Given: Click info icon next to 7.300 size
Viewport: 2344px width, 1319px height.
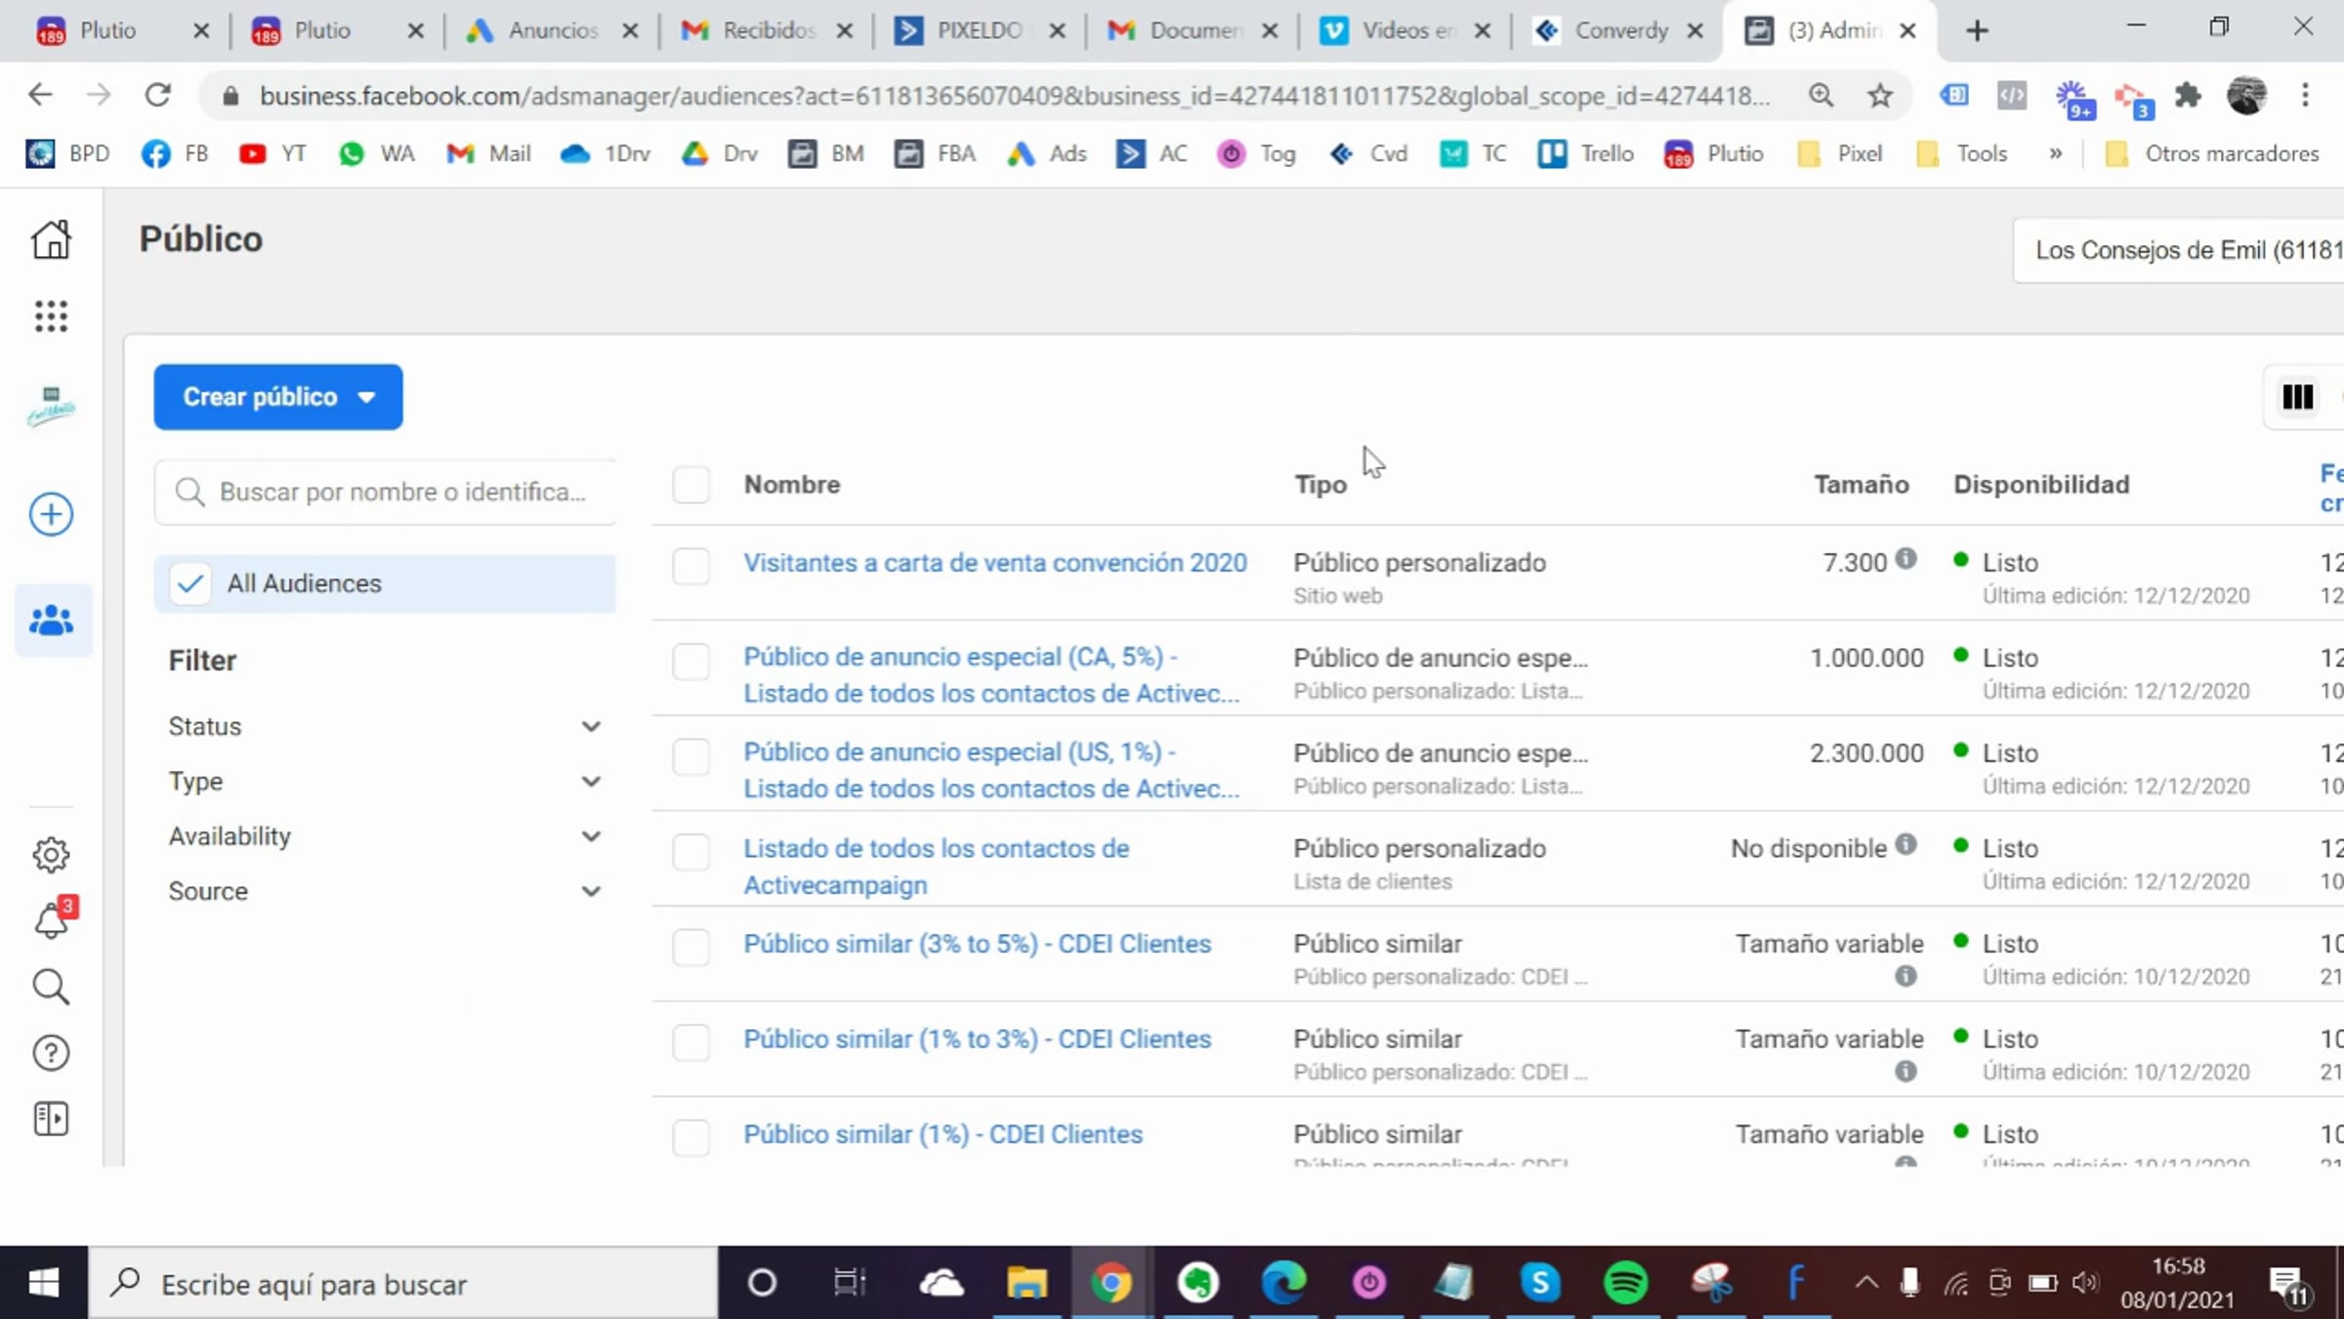Looking at the screenshot, I should (1905, 559).
